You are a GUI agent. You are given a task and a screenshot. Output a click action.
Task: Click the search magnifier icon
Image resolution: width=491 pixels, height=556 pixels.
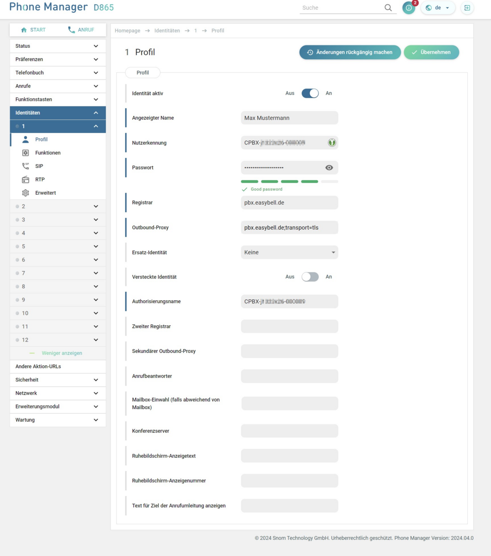[x=388, y=8]
